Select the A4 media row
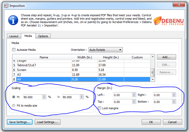Screen dimensions: 189x132 point(81,79)
